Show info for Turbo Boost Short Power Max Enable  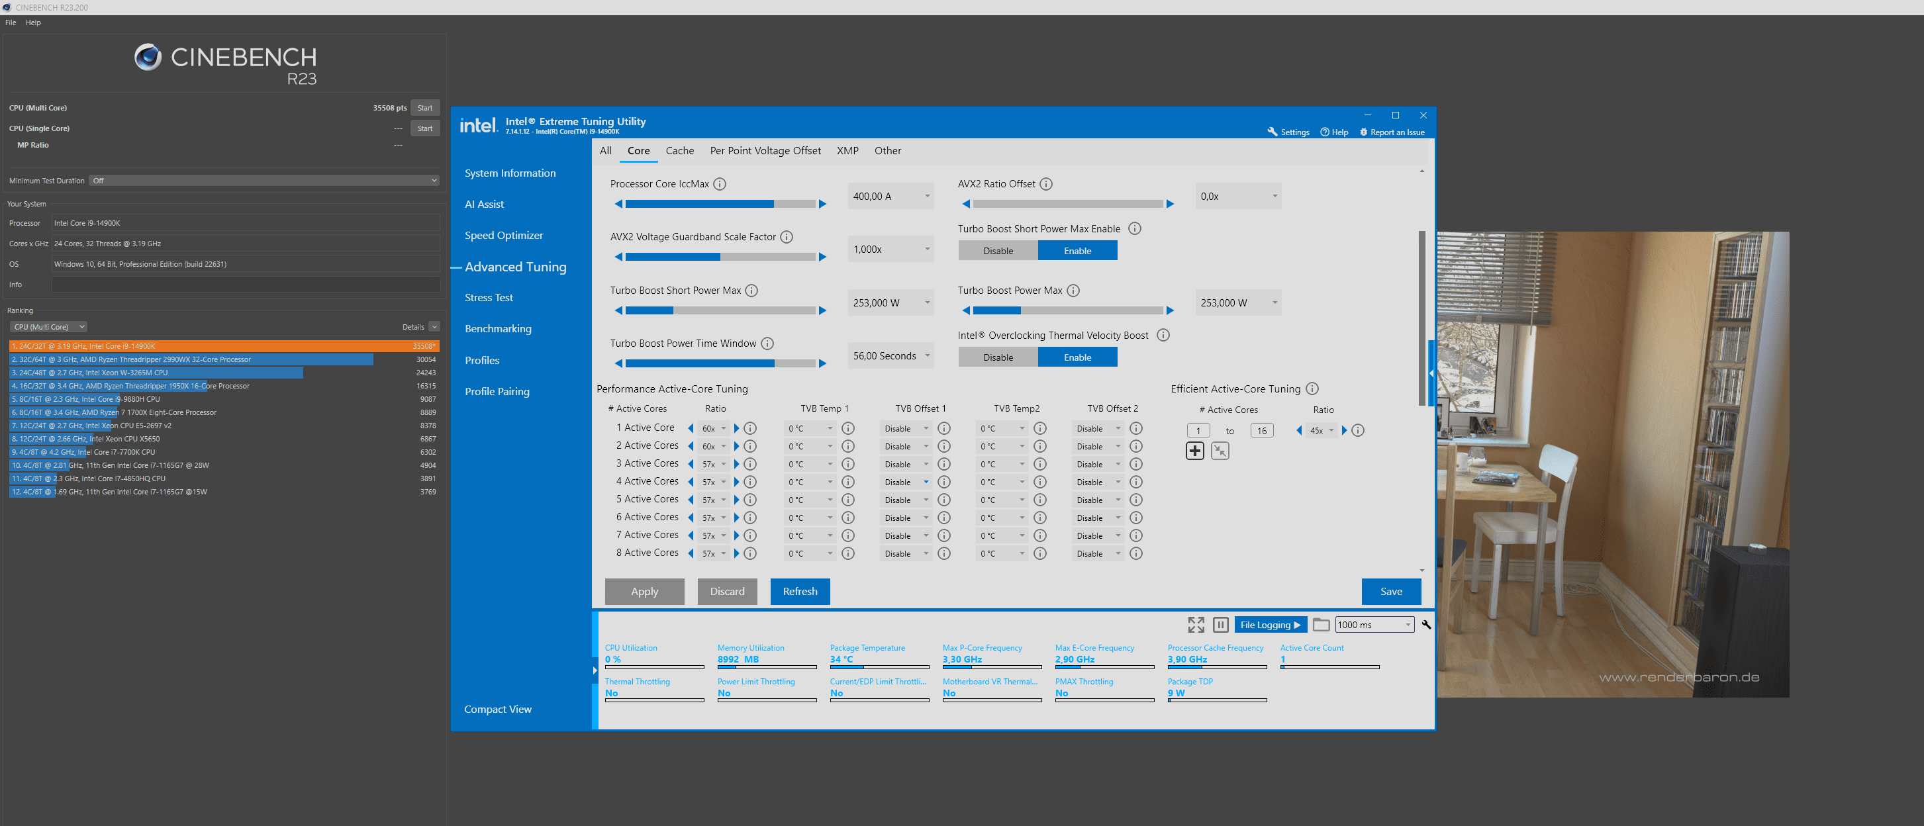tap(1135, 228)
